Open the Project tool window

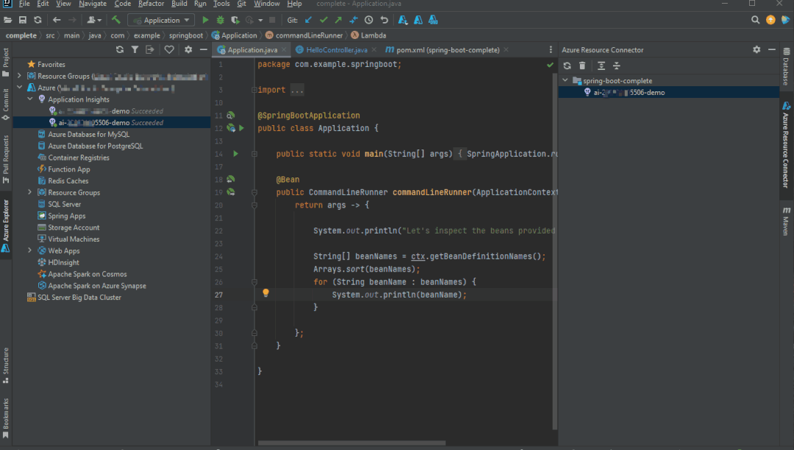(x=6, y=63)
